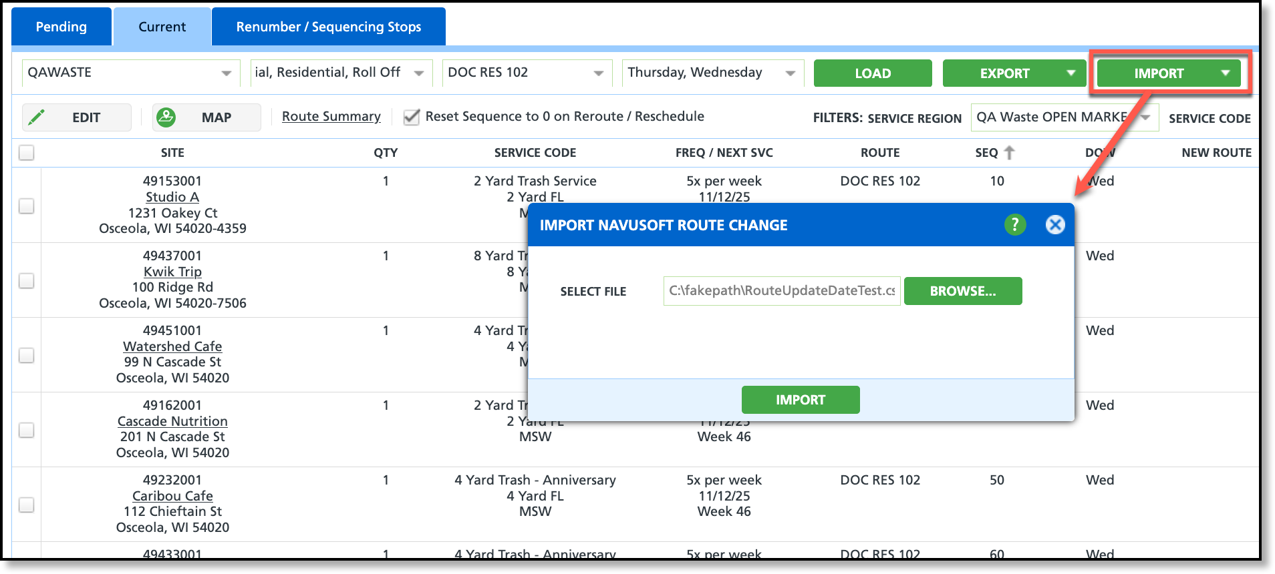The width and height of the screenshot is (1275, 574).
Task: Click address 201 N Cascade St
Action: tap(172, 437)
